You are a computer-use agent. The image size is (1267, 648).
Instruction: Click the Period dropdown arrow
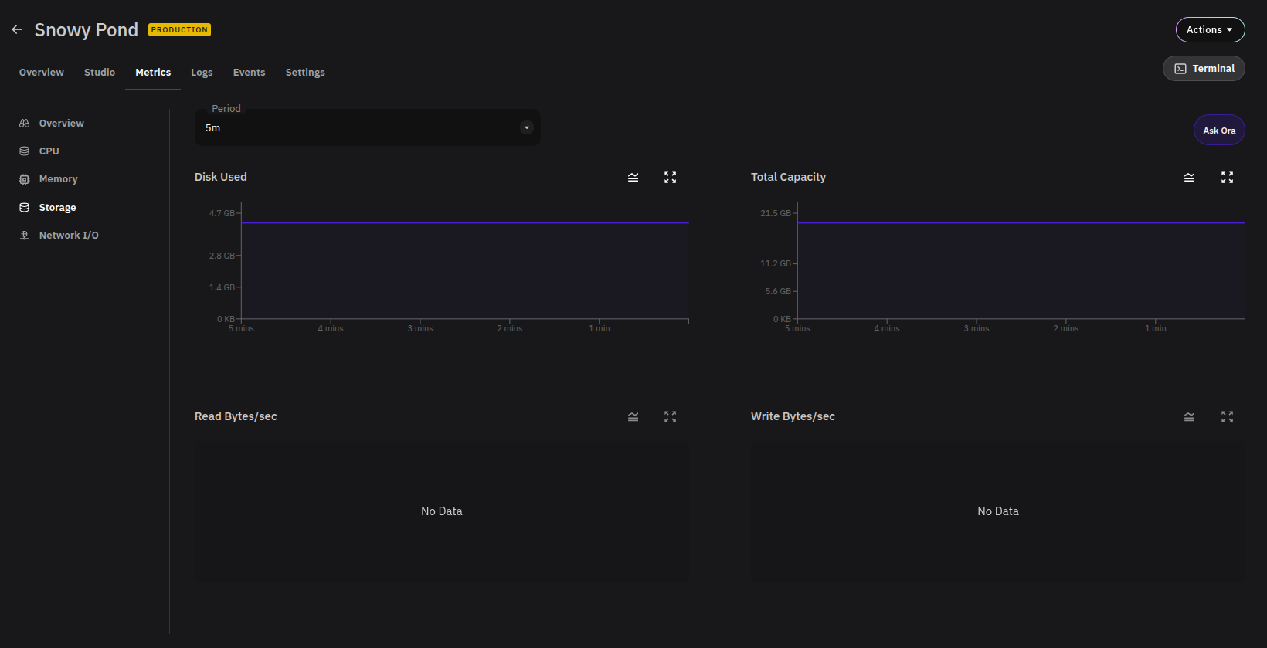527,128
